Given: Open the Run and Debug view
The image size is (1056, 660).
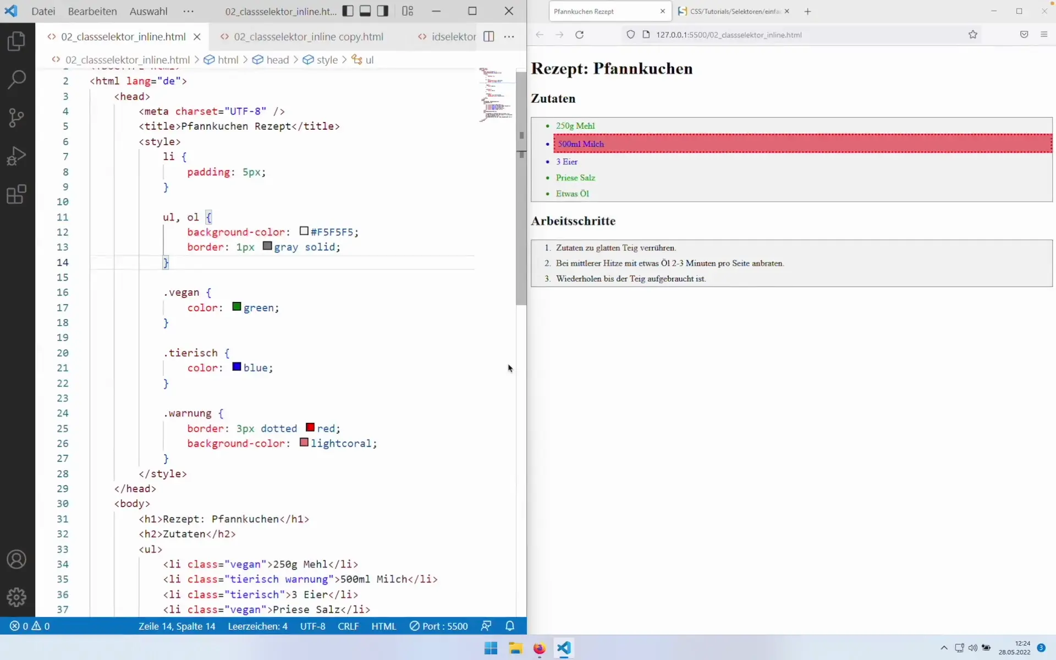Looking at the screenshot, I should click(x=16, y=156).
